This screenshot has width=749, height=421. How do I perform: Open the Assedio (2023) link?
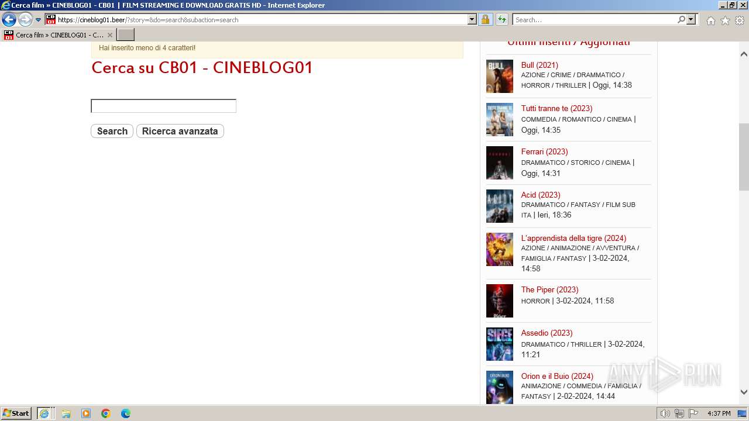547,333
